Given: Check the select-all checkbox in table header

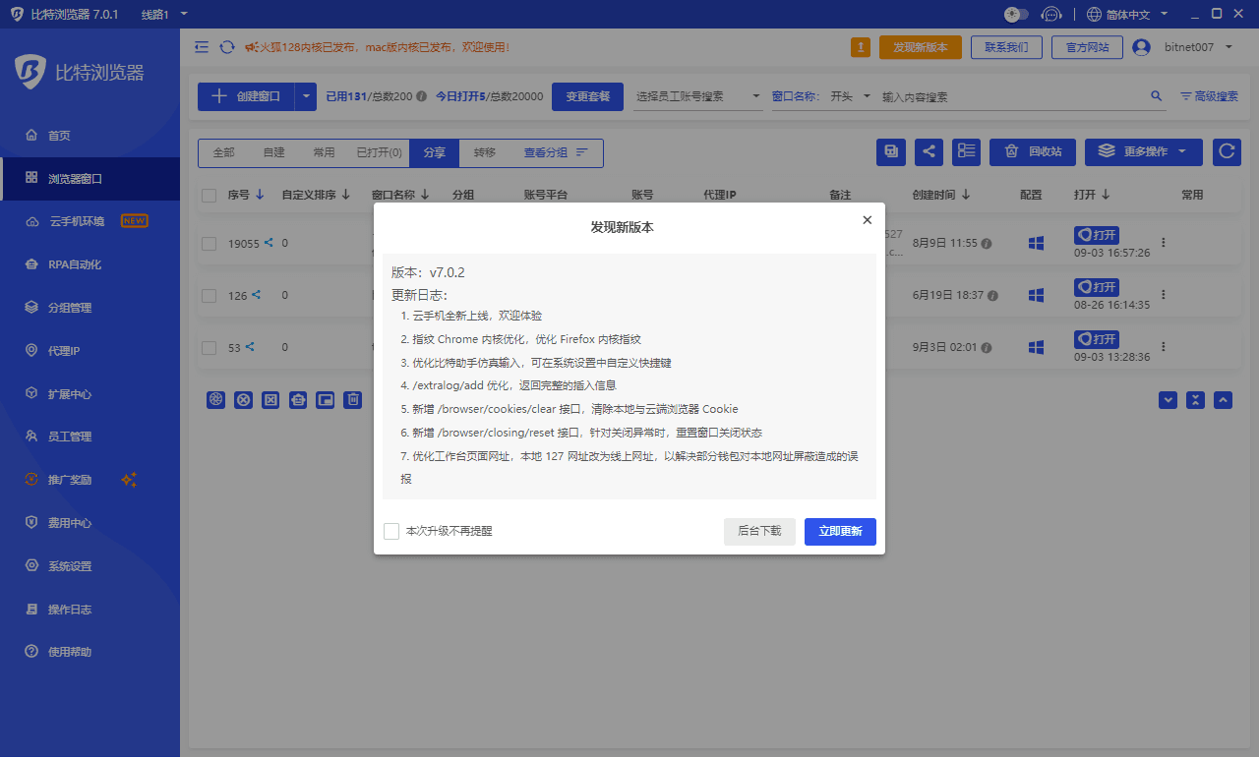Looking at the screenshot, I should click(x=209, y=195).
